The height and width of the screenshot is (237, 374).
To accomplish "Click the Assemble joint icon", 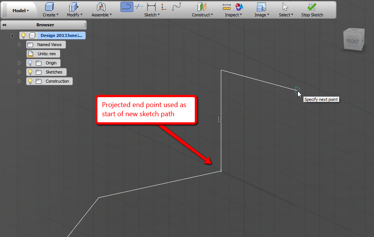I will pos(101,7).
